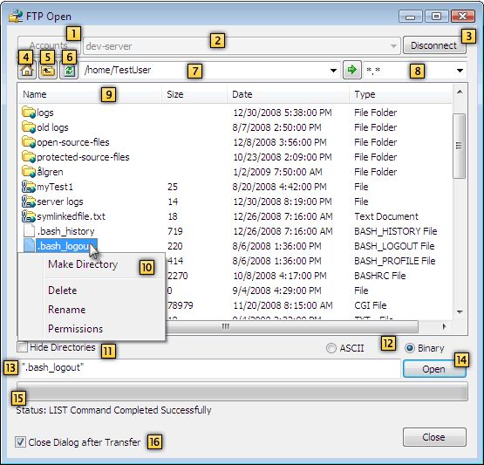Click the myTest1 symlink icon
Image resolution: width=484 pixels, height=465 pixels.
29,186
